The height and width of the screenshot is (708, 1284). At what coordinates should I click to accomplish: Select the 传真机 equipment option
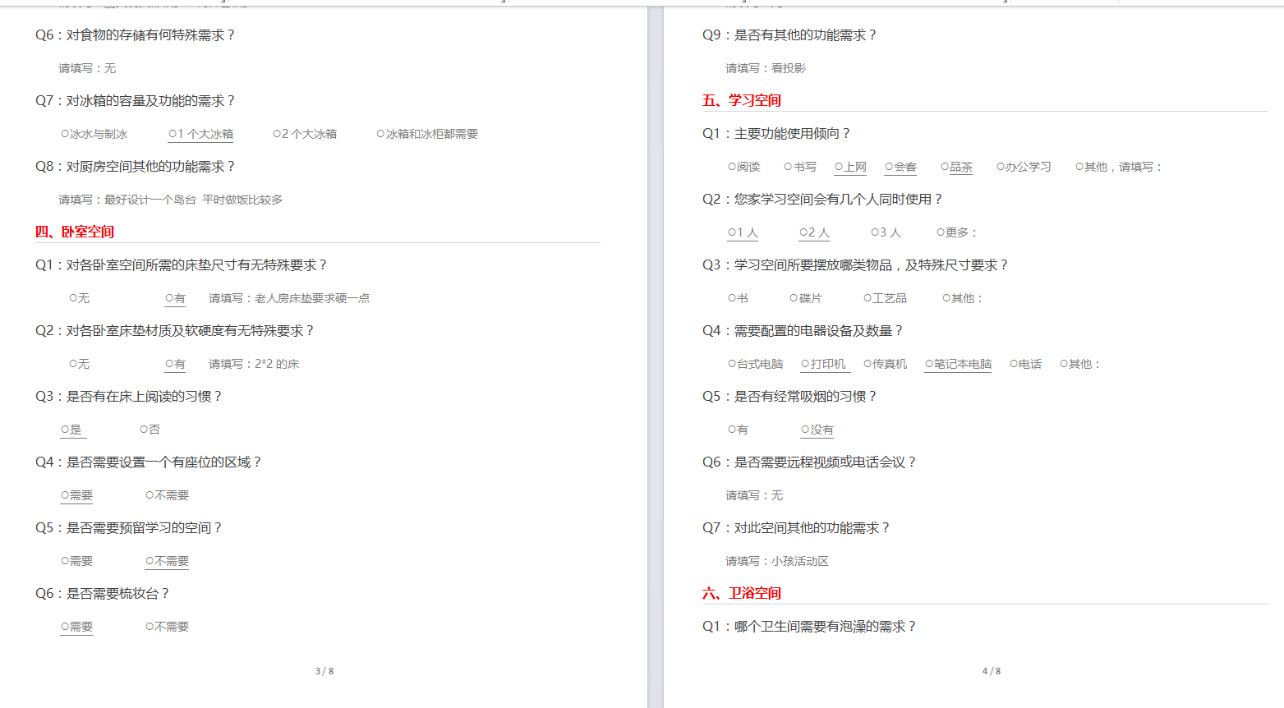click(x=885, y=364)
